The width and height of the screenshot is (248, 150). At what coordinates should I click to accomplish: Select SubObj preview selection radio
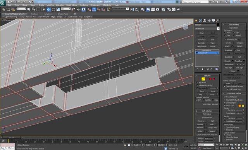[204, 100]
